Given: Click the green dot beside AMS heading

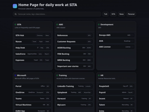Looking at the screenshot, I should [57, 25].
